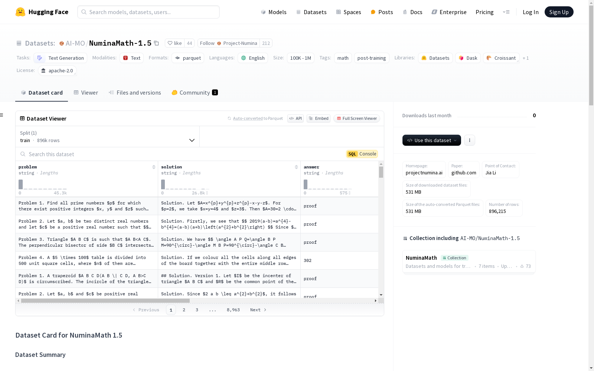Screen dimensions: 594x371
Task: Sort the solution column
Action: click(x=296, y=167)
